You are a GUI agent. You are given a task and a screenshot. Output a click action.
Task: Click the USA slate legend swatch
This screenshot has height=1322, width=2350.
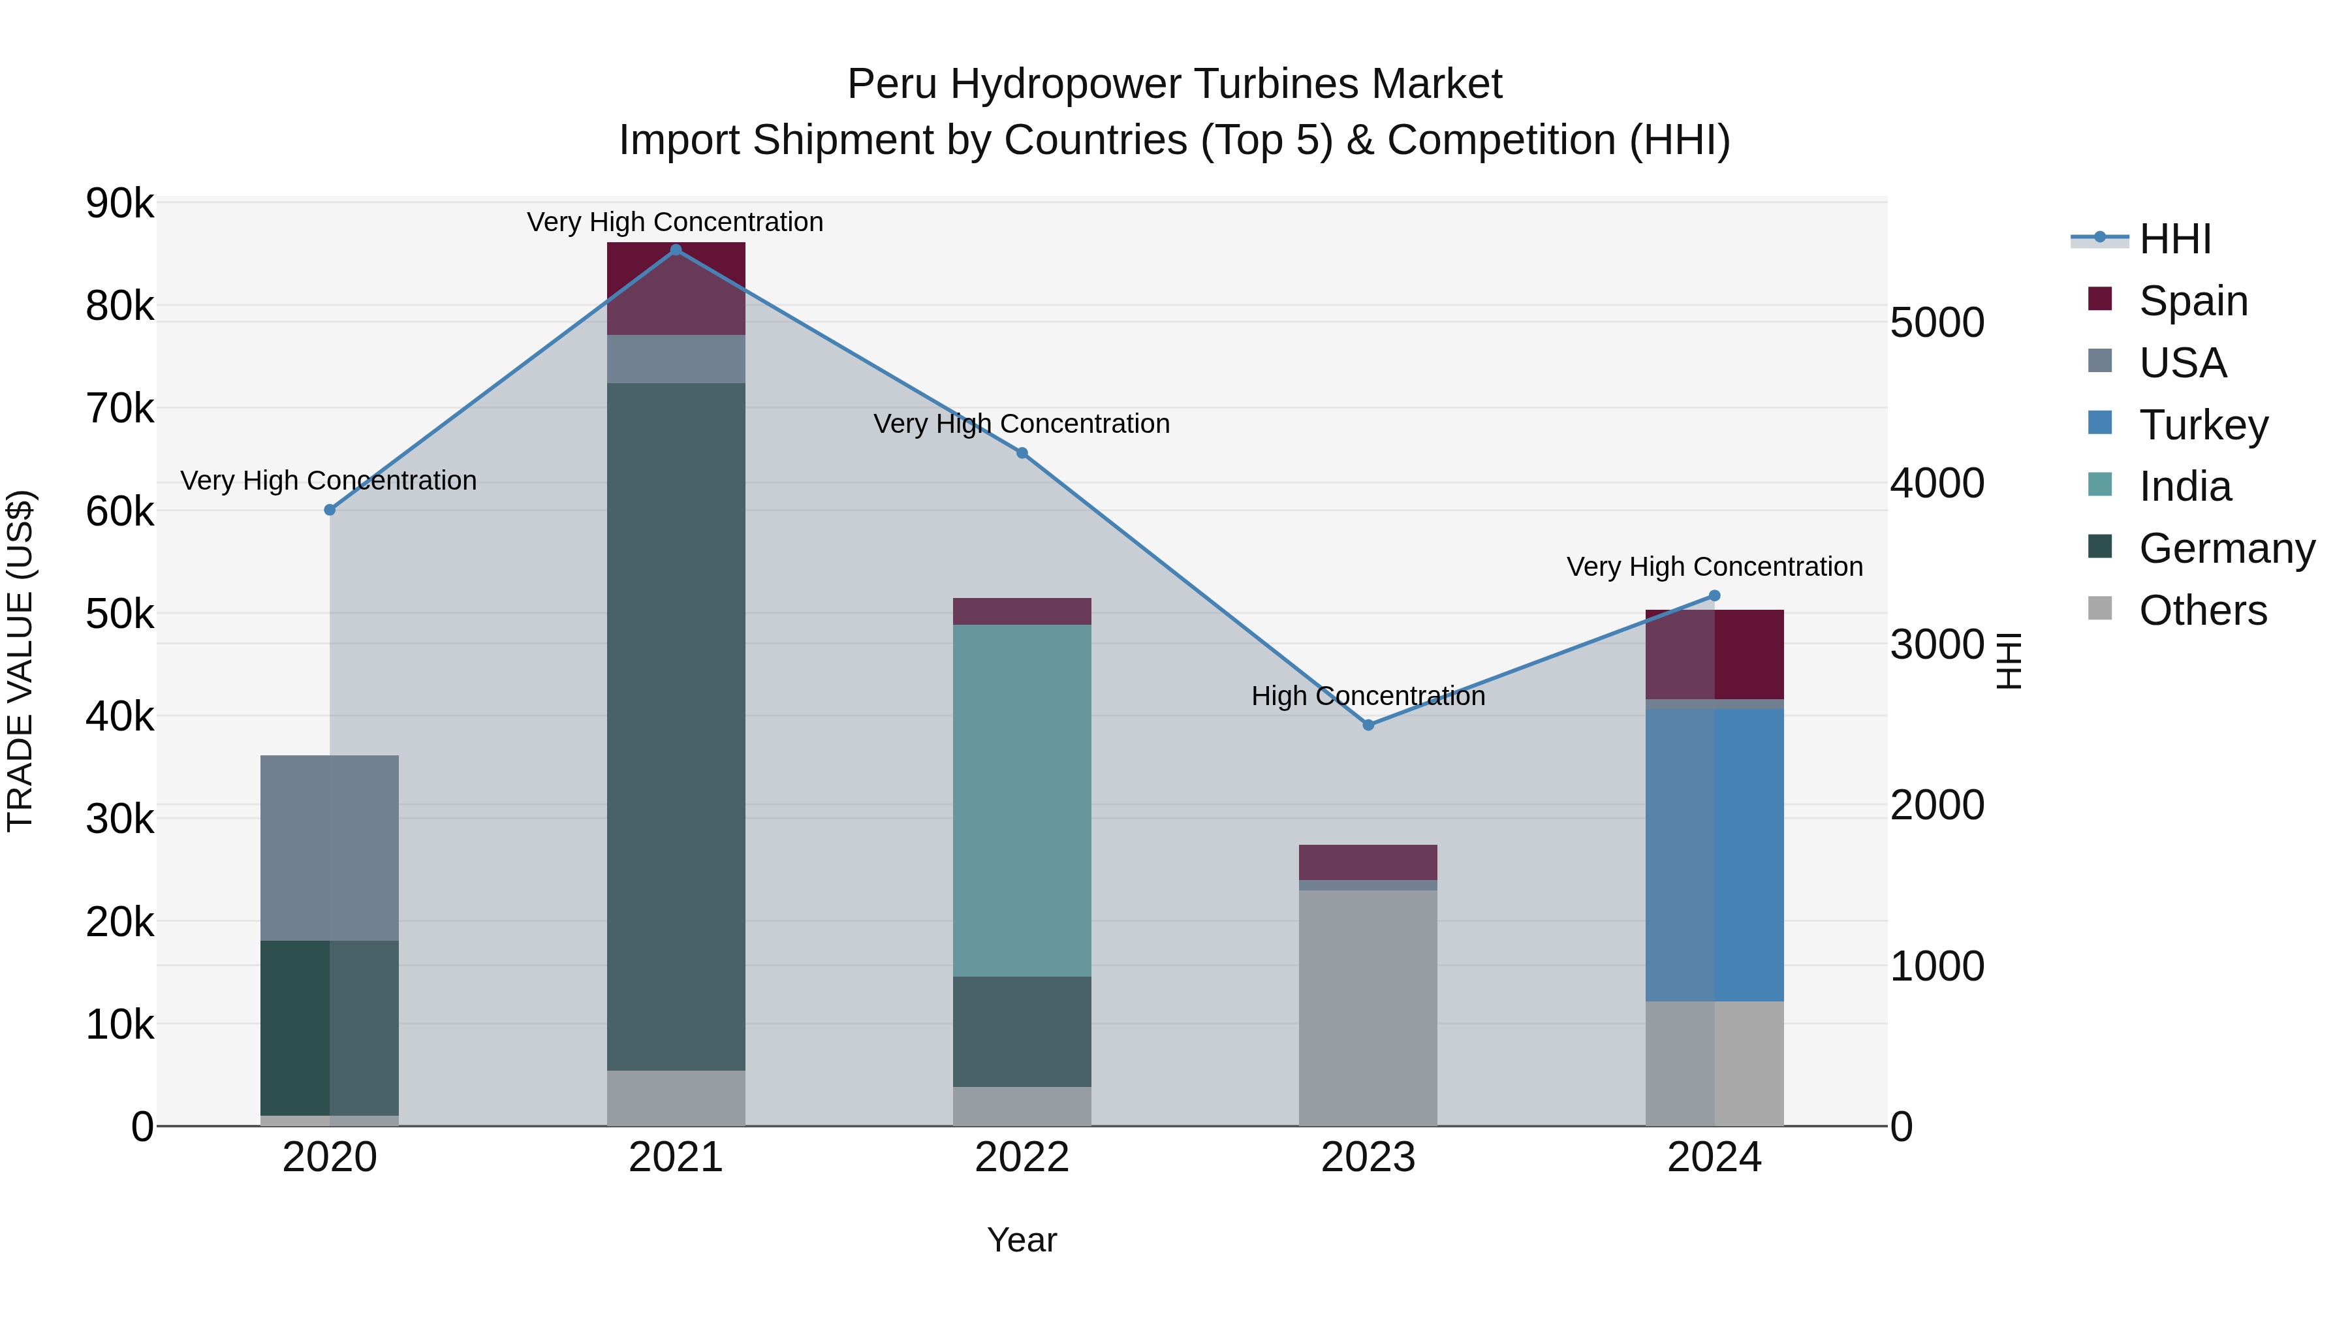pos(2100,361)
